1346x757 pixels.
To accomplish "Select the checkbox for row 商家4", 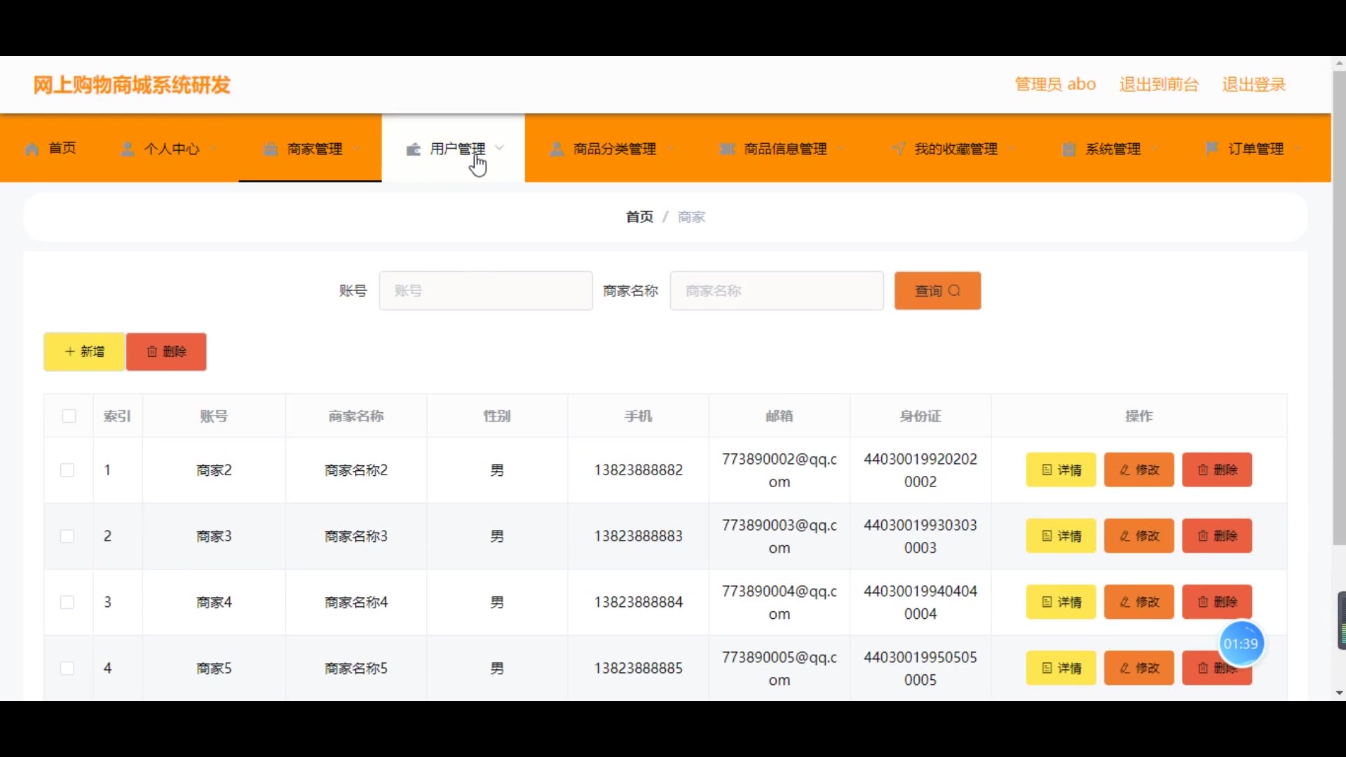I will tap(67, 602).
